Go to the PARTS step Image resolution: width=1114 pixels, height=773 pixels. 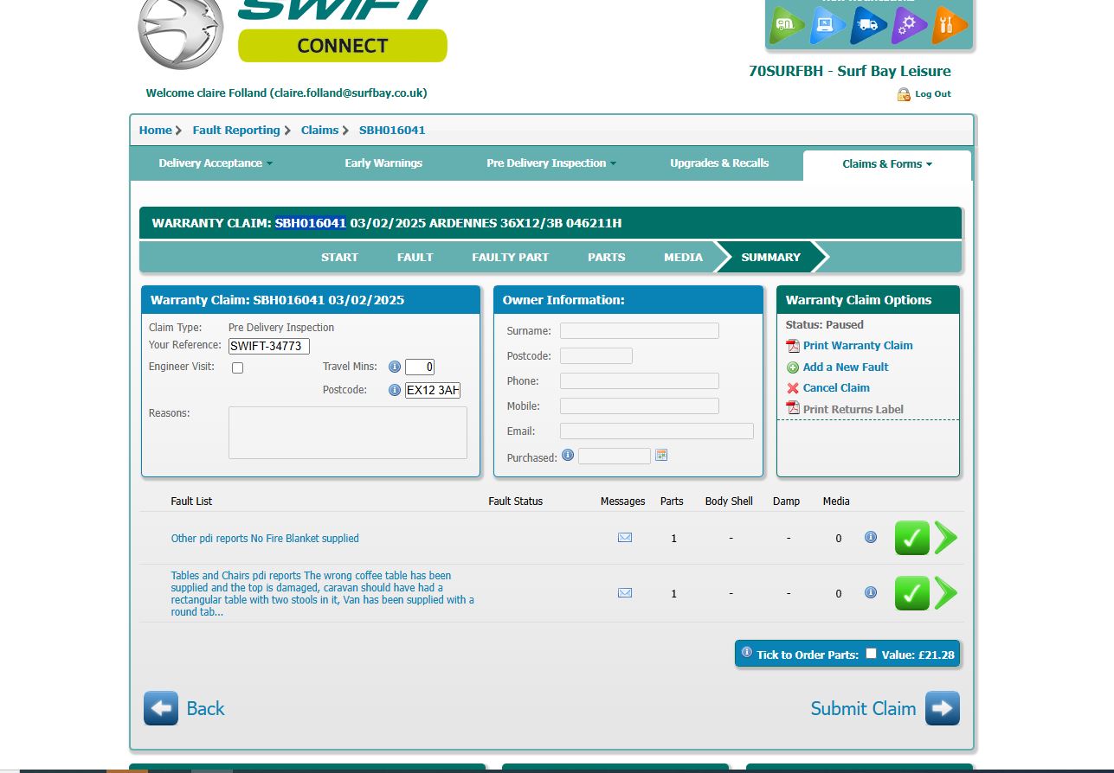pyautogui.click(x=607, y=257)
